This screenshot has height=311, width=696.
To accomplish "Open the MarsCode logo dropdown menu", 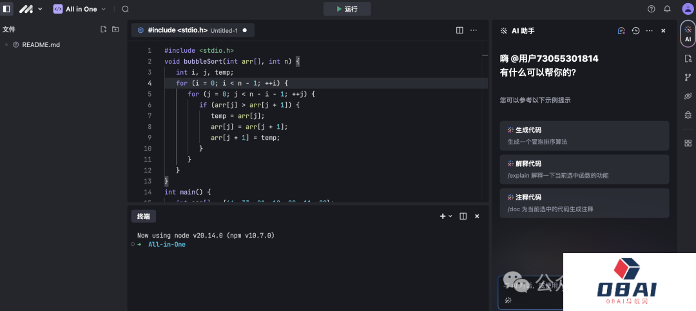I will click(x=30, y=9).
